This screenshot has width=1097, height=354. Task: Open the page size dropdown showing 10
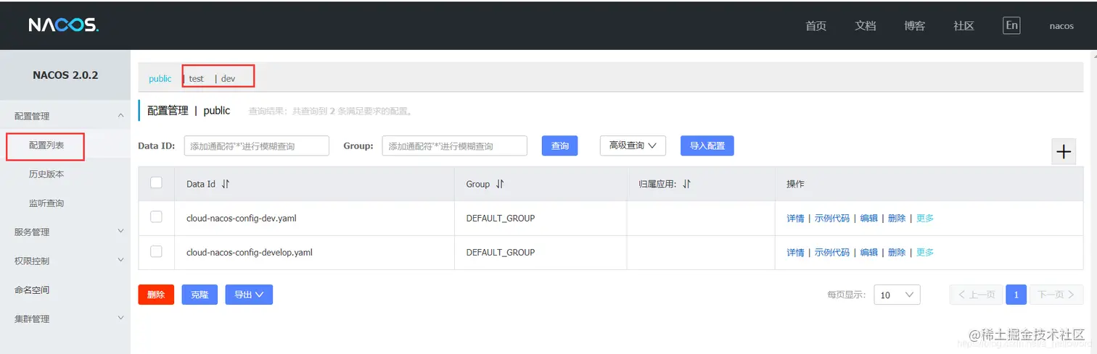click(897, 295)
